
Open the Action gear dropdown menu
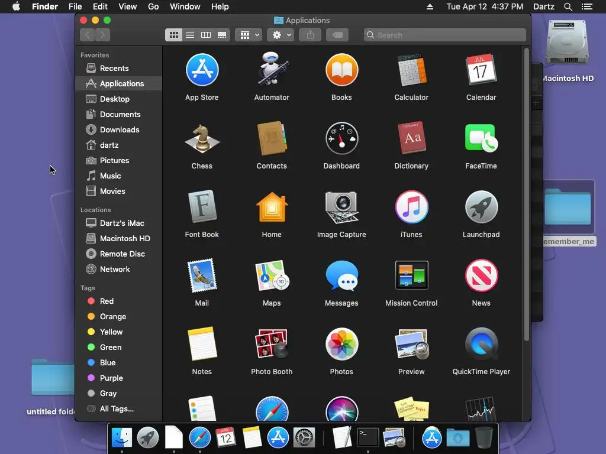(281, 35)
